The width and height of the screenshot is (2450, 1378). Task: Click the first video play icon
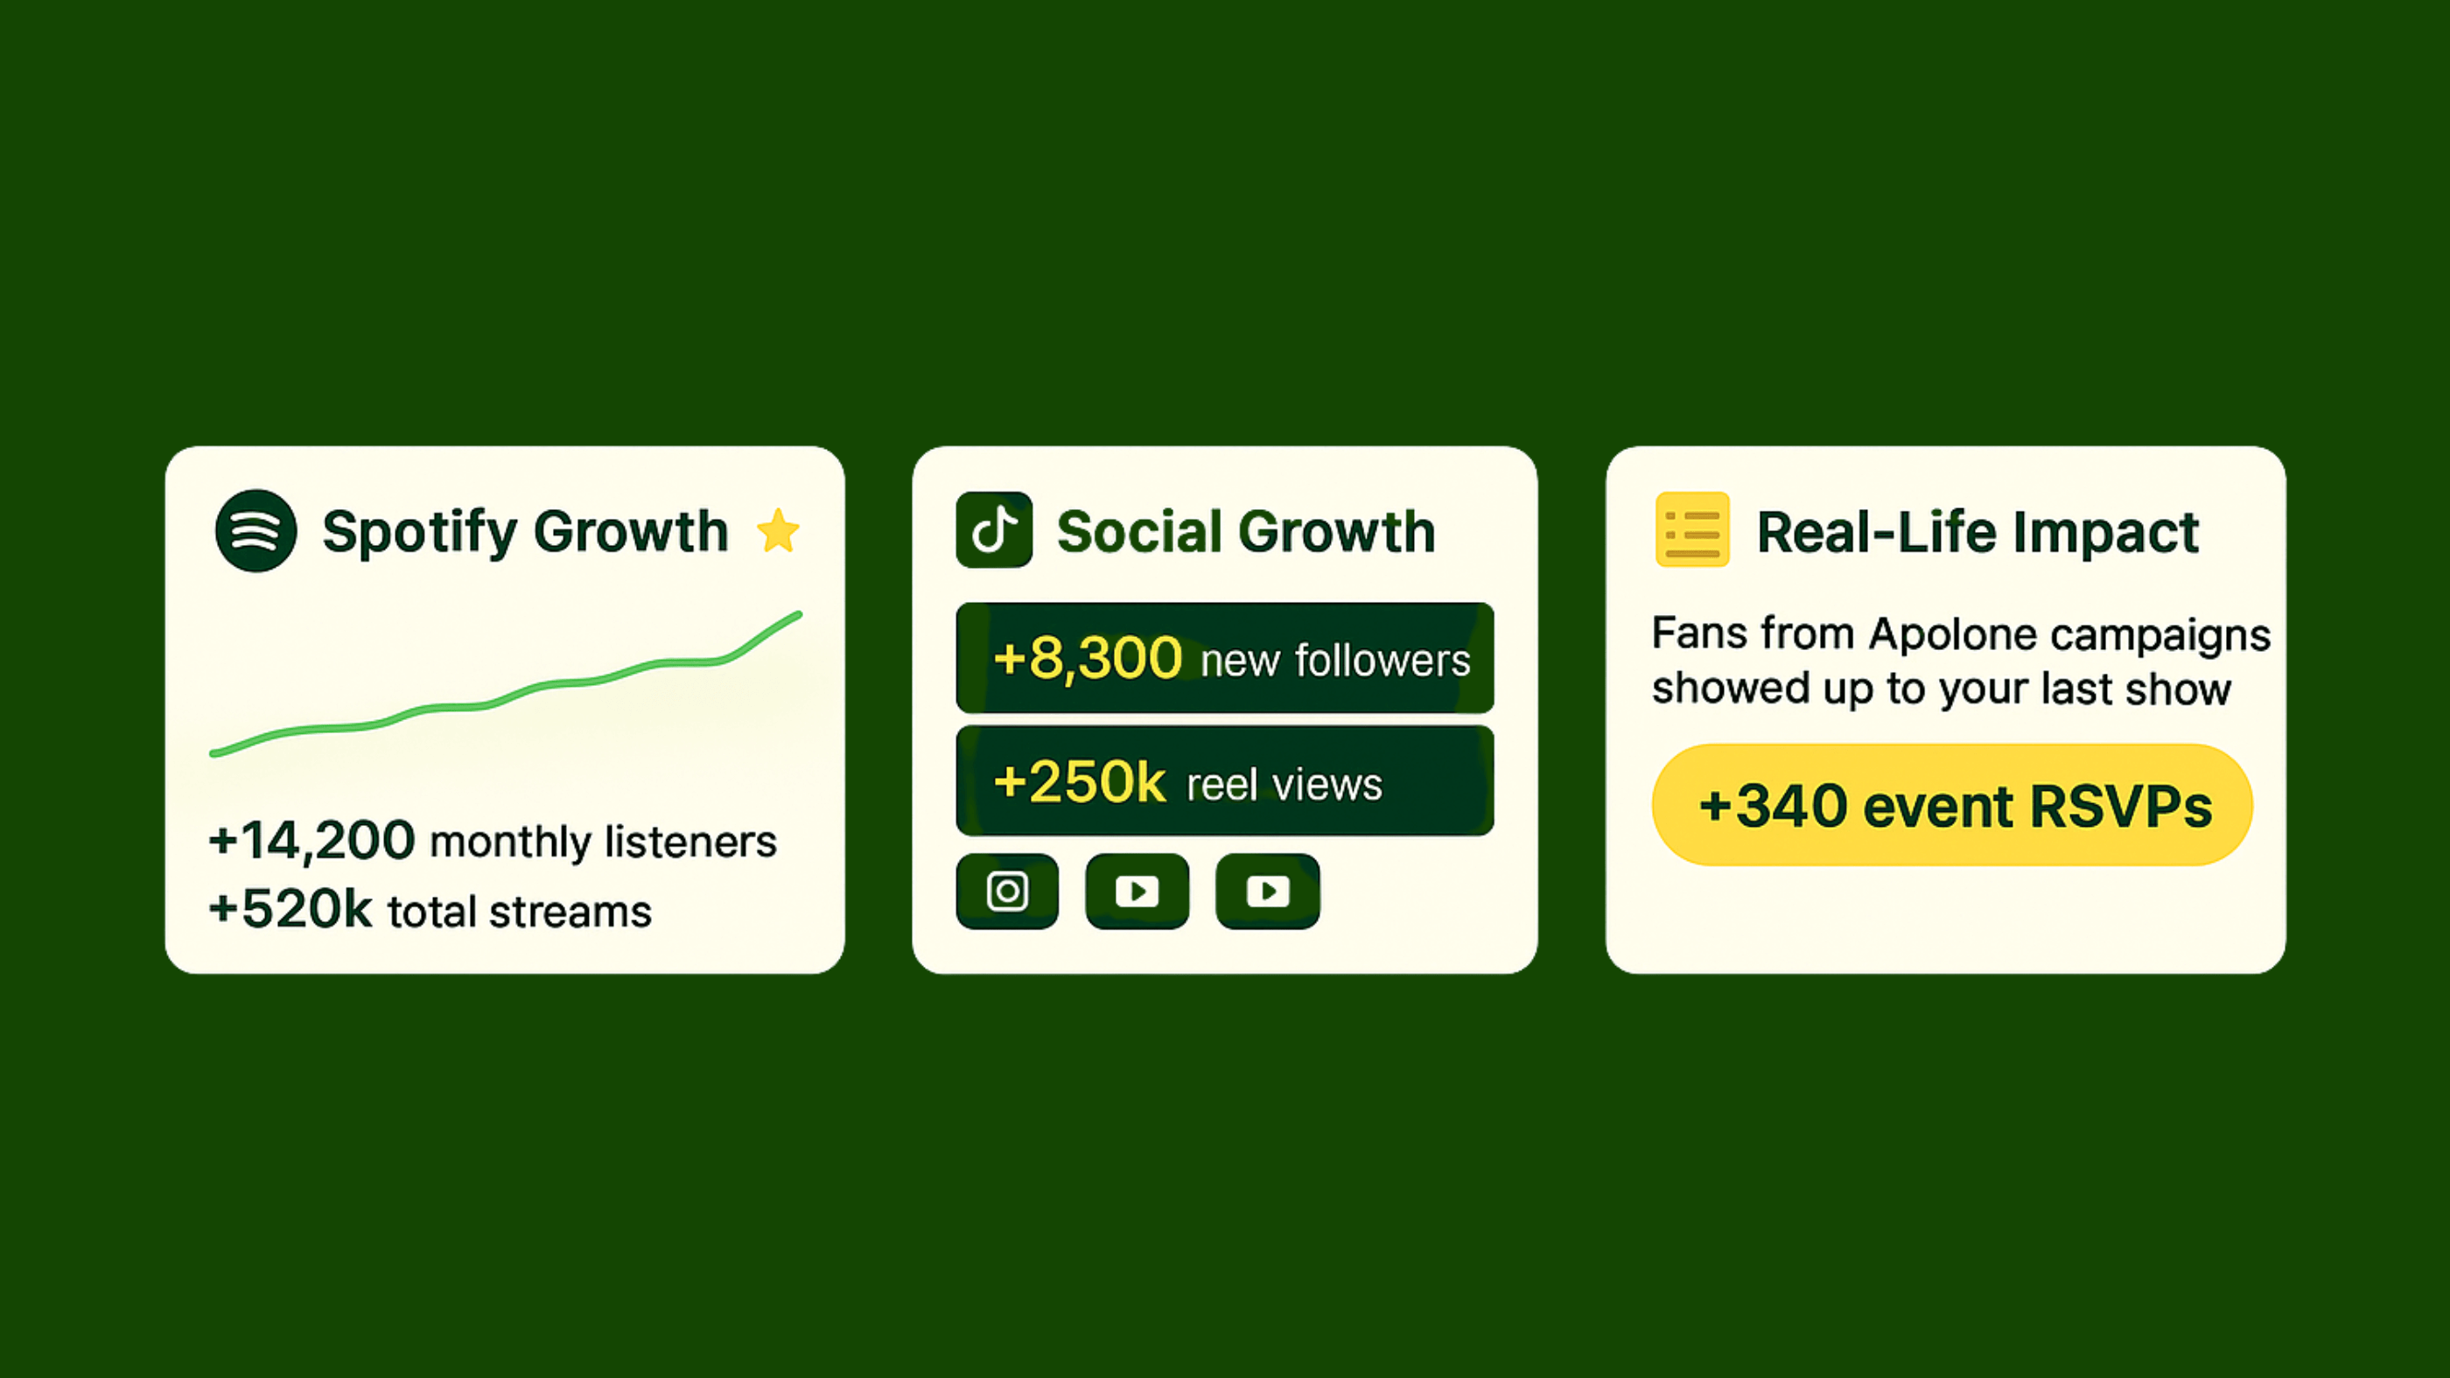pos(1137,891)
